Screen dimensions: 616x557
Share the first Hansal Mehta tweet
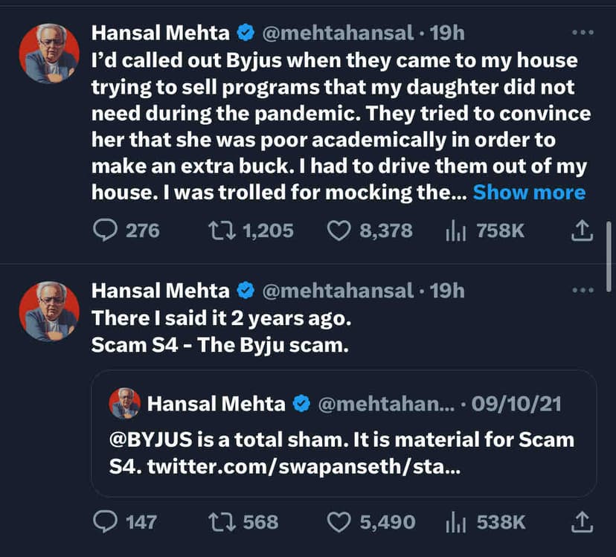[581, 231]
